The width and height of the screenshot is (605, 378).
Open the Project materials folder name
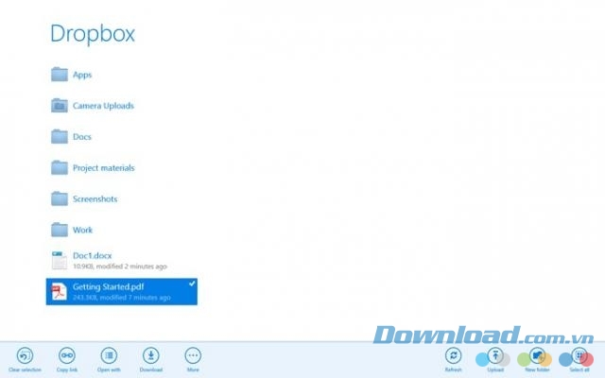103,168
